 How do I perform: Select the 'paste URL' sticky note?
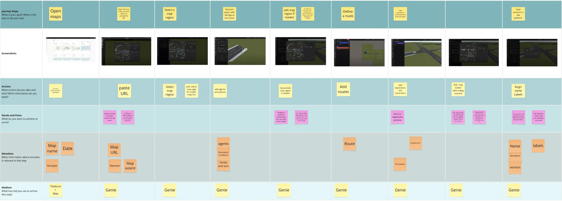(x=124, y=91)
